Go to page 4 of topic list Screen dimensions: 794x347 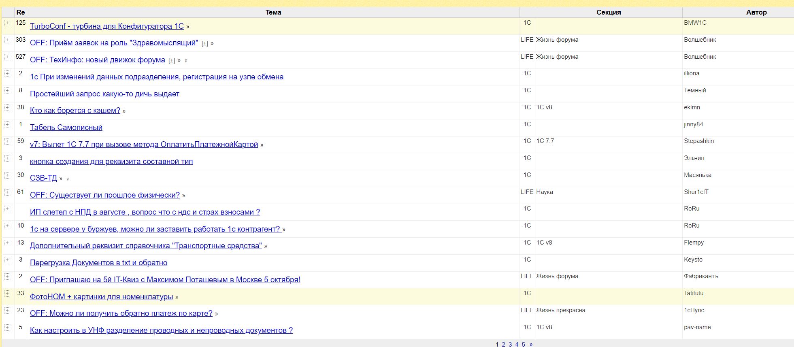517,344
